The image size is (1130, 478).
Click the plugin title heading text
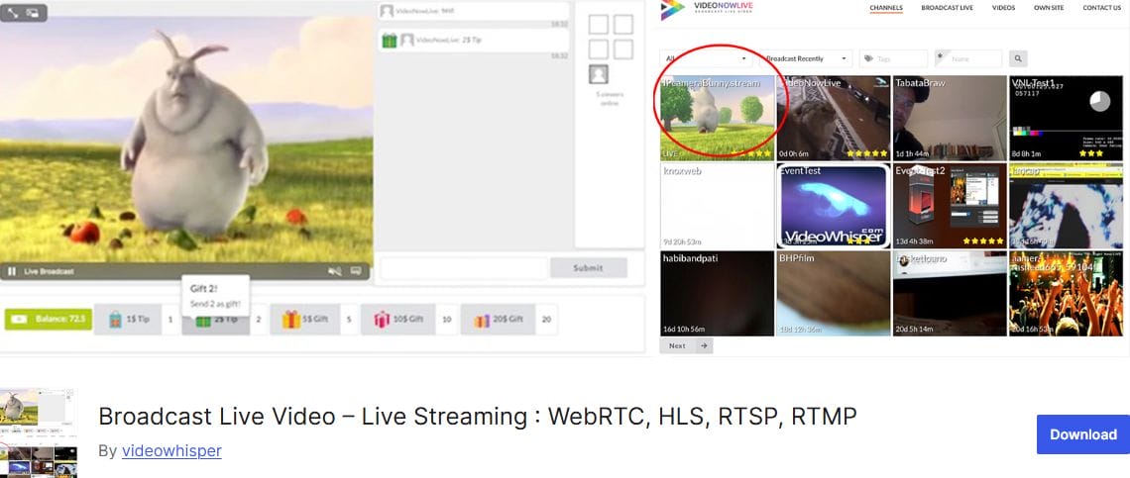point(478,417)
